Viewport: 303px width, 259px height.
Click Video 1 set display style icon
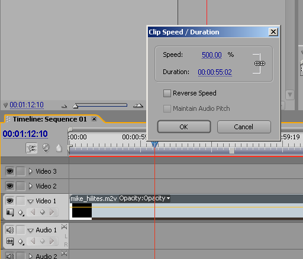(10, 212)
